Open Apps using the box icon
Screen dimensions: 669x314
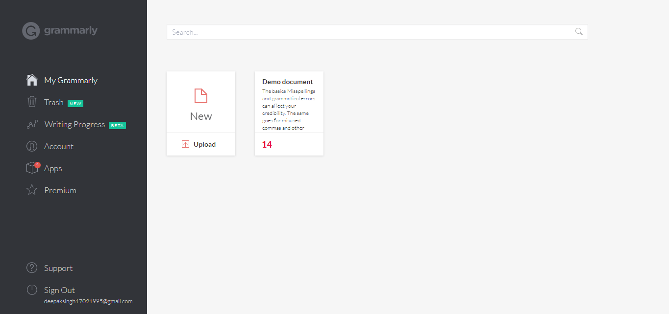tap(31, 168)
